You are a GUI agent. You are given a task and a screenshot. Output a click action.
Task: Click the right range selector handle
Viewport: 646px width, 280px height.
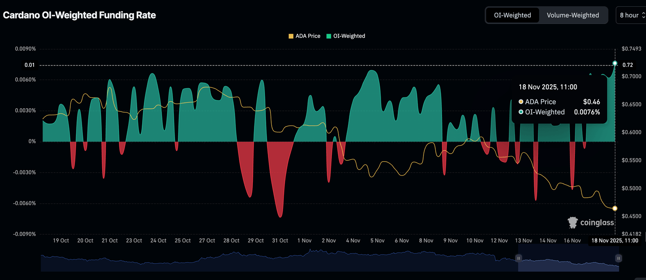click(618, 258)
